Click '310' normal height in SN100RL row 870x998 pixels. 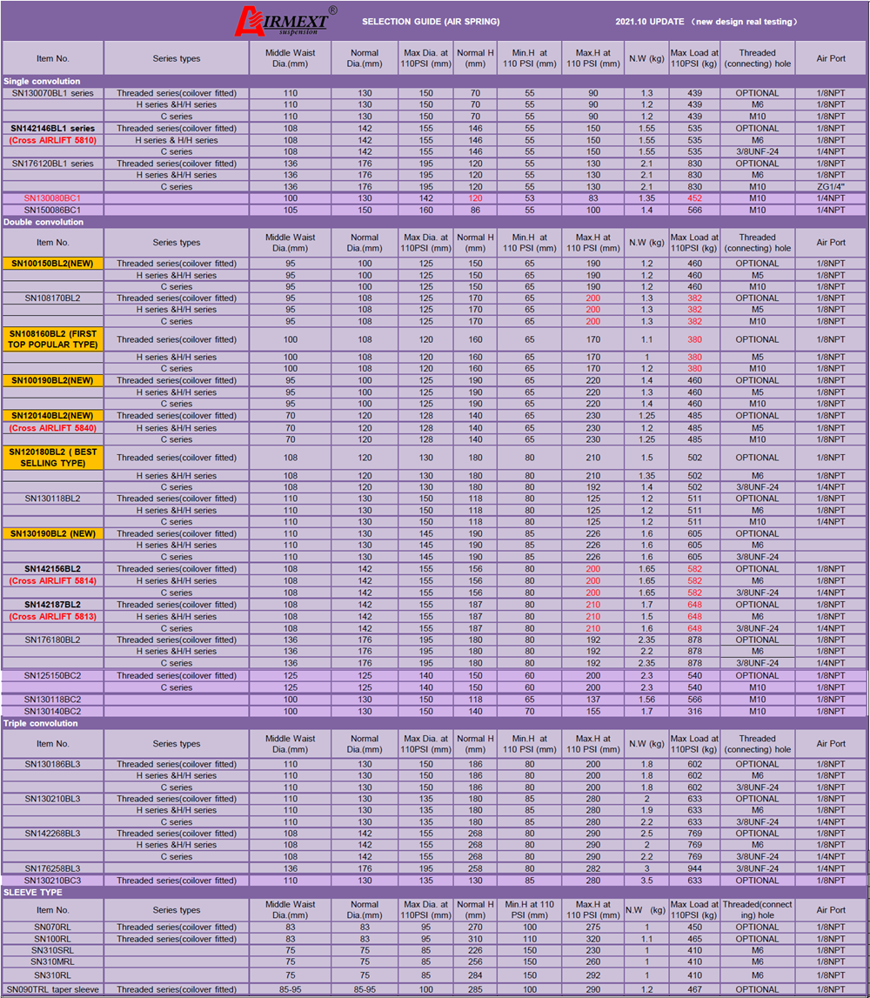[x=475, y=939]
